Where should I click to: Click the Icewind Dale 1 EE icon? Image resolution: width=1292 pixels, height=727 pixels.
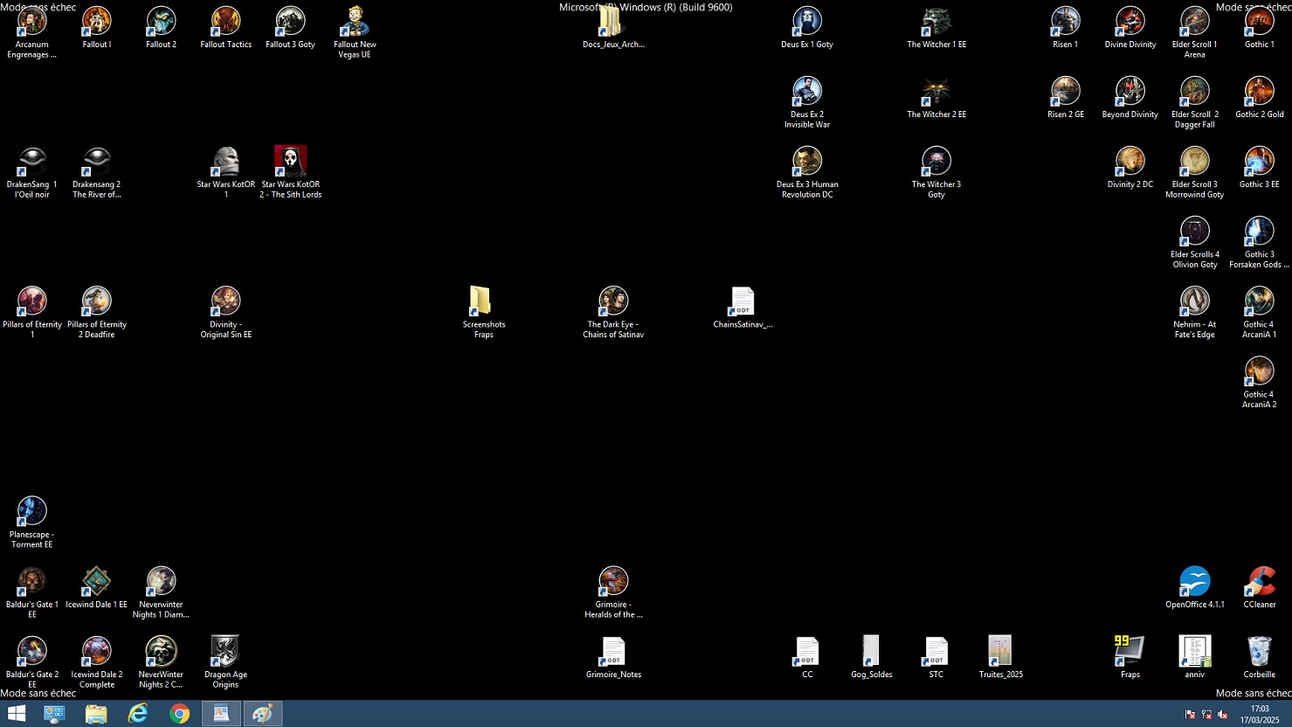pyautogui.click(x=97, y=580)
